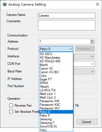Focus the Comments text box
Image resolution: width=102 pixels, height=132 pixels.
coord(67,25)
